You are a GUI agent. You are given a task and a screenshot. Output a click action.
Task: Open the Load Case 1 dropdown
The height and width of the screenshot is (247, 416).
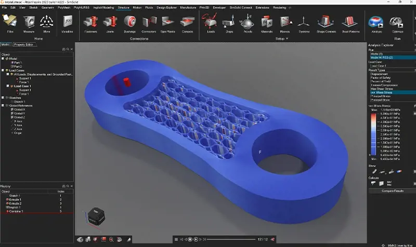[x=391, y=65]
